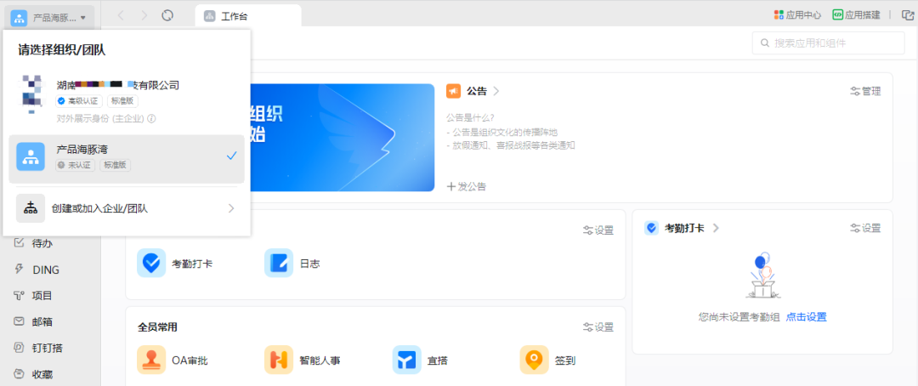918x386 pixels.
Task: Open 管理 for the 公告 panel
Action: (865, 91)
